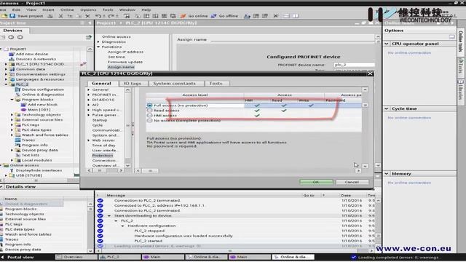Click the Save project toolbar icon

12,16
